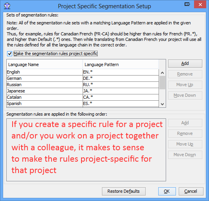Move Down a segmentation rule in lower section
The width and height of the screenshot is (209, 201).
[185, 155]
